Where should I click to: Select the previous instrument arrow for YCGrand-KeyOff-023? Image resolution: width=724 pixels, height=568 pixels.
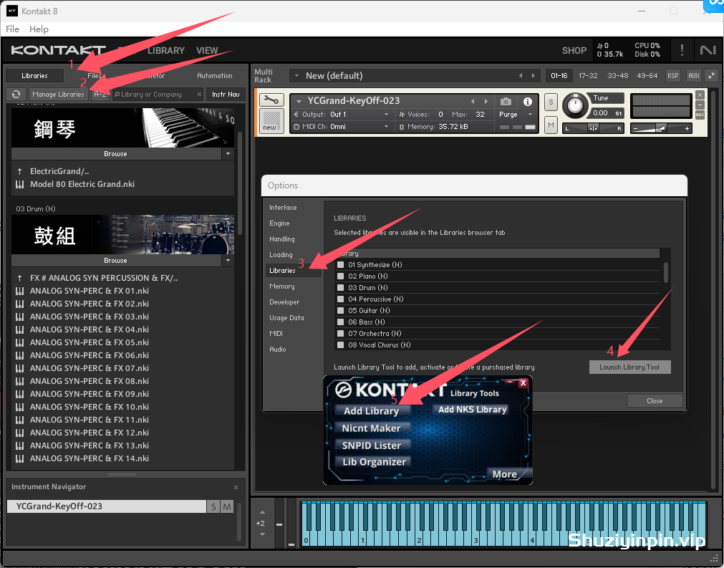(x=473, y=101)
